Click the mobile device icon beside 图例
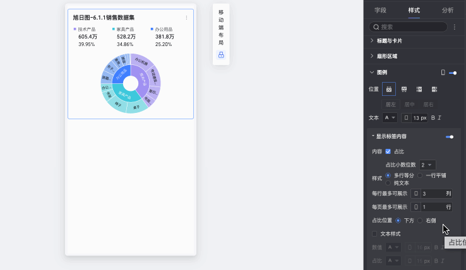The width and height of the screenshot is (466, 270). (x=443, y=73)
